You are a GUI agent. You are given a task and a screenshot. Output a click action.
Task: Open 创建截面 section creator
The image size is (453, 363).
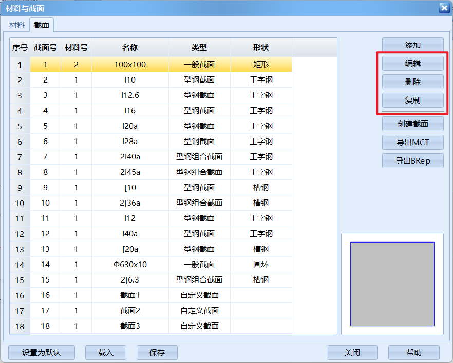coord(412,124)
